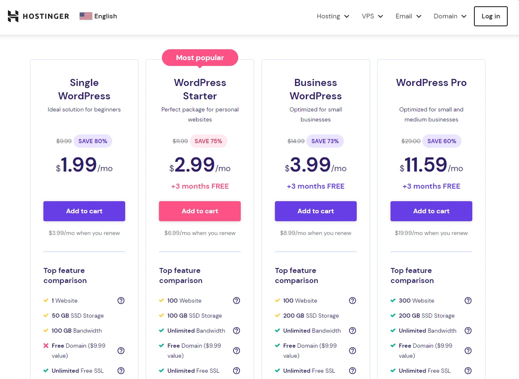Screen dimensions: 519x379
Task: Click 'Perfect package for personal websites' text
Action: click(x=200, y=114)
